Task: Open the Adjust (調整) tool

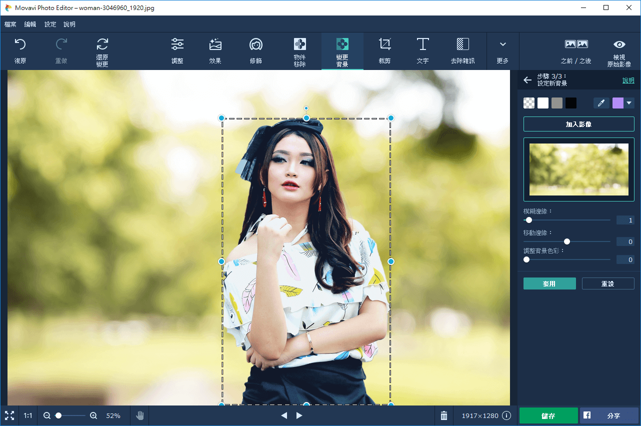Action: click(177, 50)
